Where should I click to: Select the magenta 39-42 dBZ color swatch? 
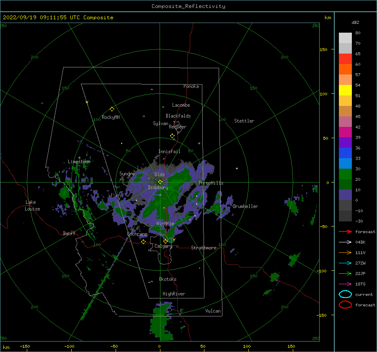(345, 132)
